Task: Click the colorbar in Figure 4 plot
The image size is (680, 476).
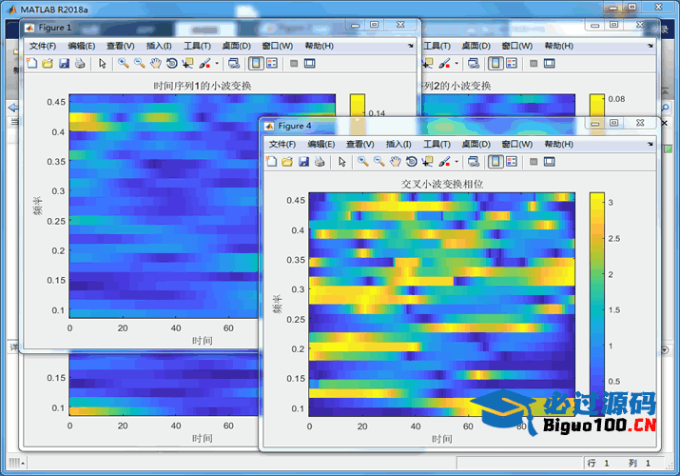Action: [597, 305]
